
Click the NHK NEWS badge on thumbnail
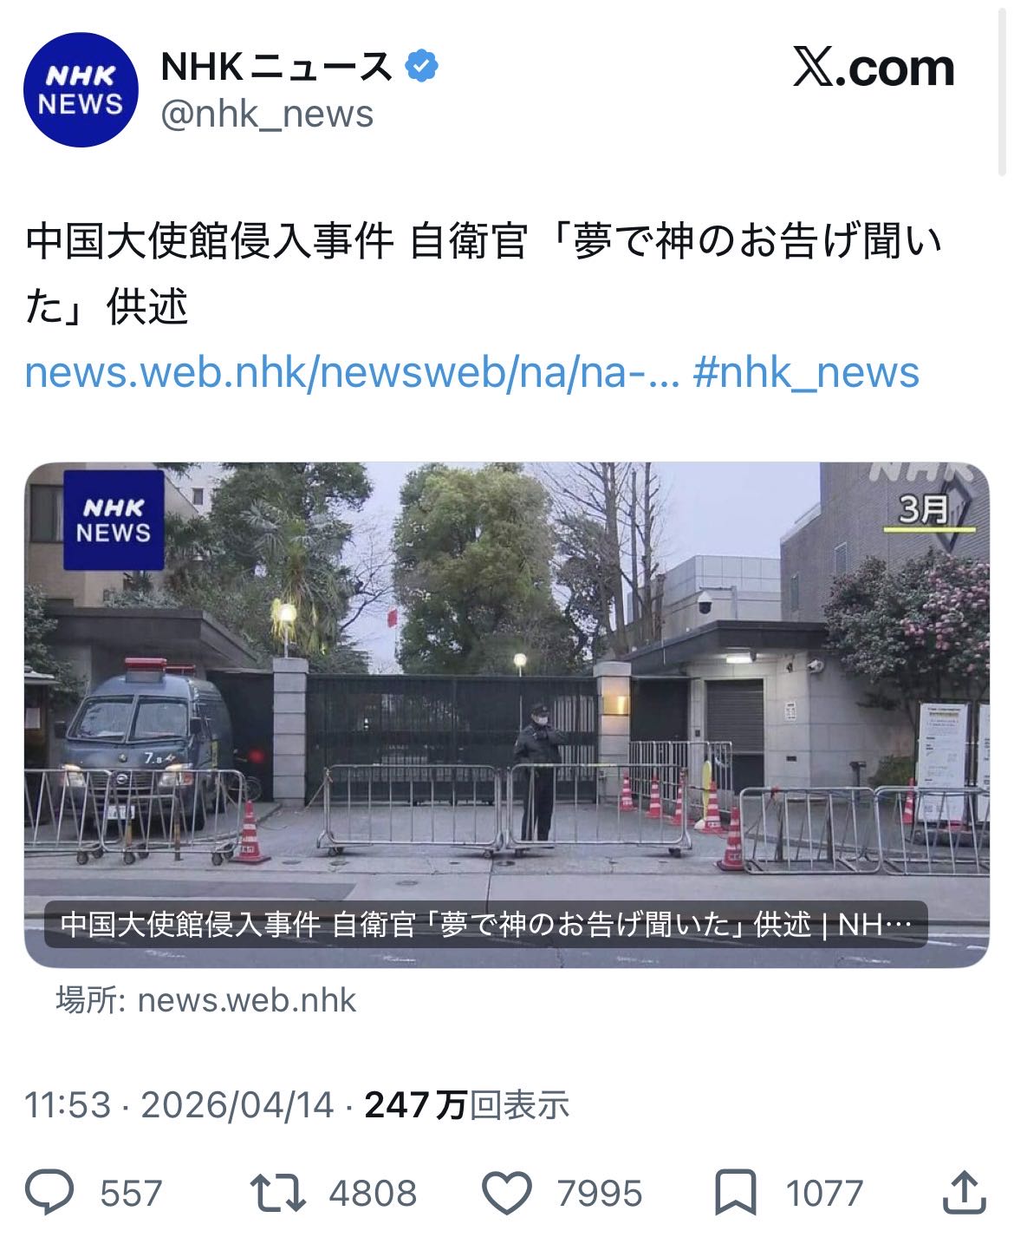coord(114,520)
